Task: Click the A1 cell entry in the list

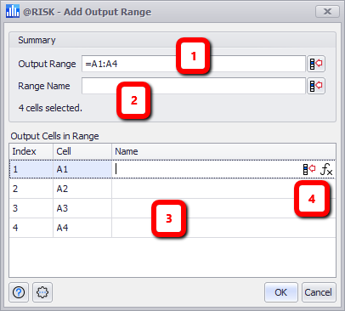Action: [x=82, y=169]
